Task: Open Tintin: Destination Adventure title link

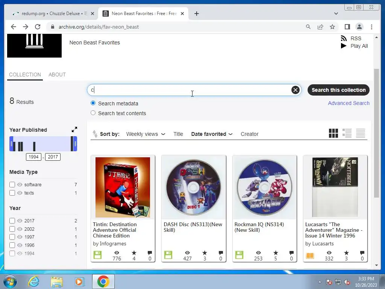Action: [115, 230]
